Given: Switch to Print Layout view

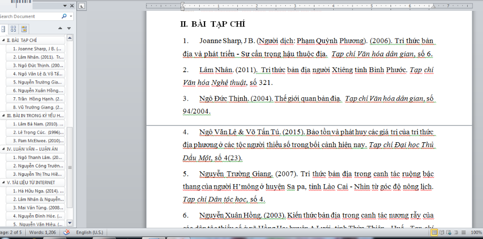Looking at the screenshot, I should coord(435,232).
